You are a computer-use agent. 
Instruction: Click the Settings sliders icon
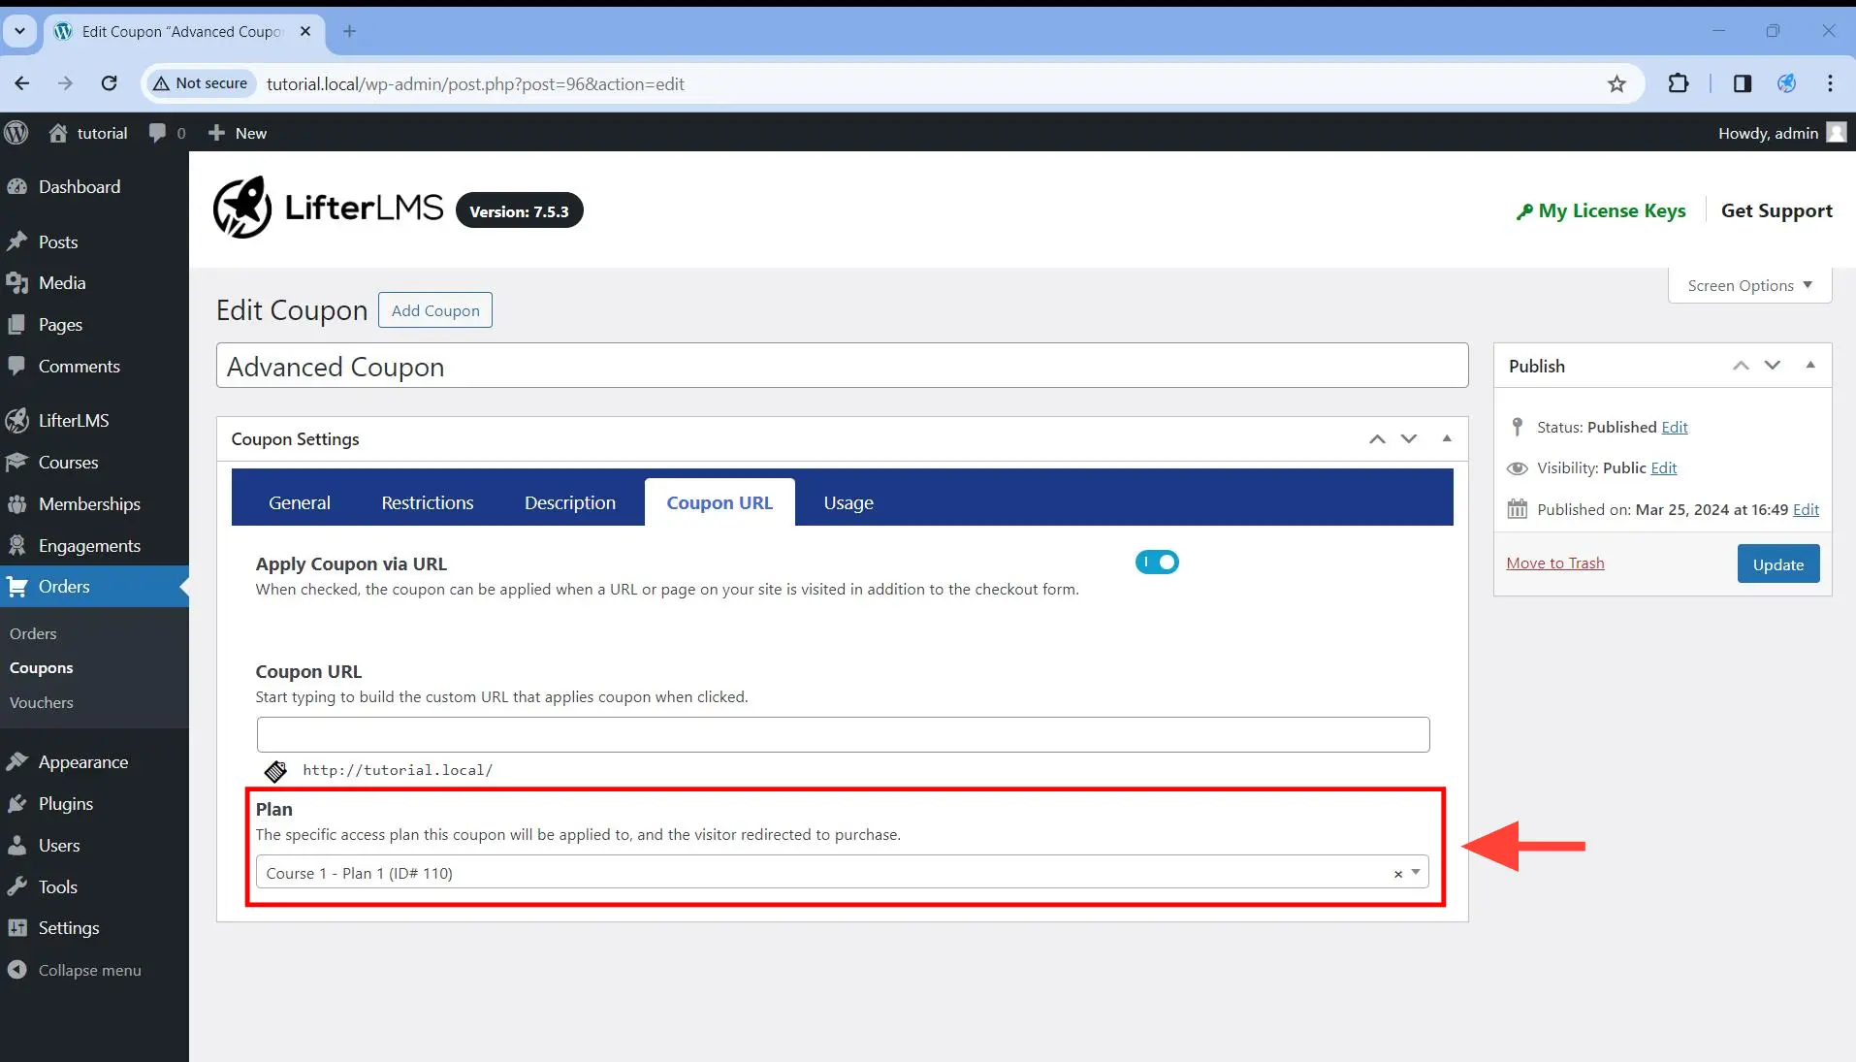pos(16,928)
